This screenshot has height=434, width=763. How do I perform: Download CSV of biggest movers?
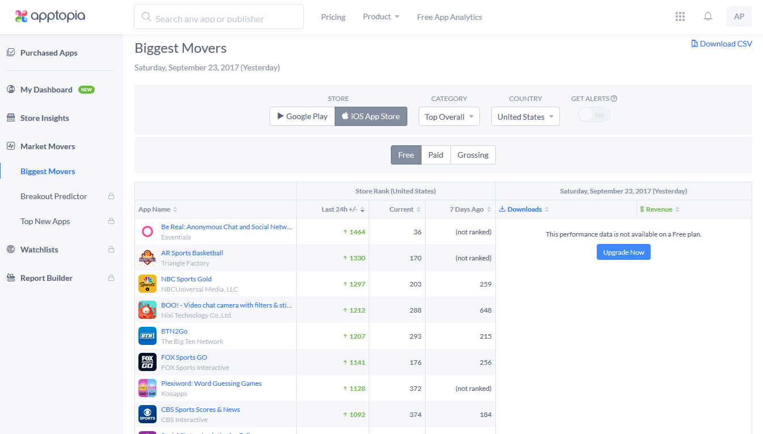722,44
